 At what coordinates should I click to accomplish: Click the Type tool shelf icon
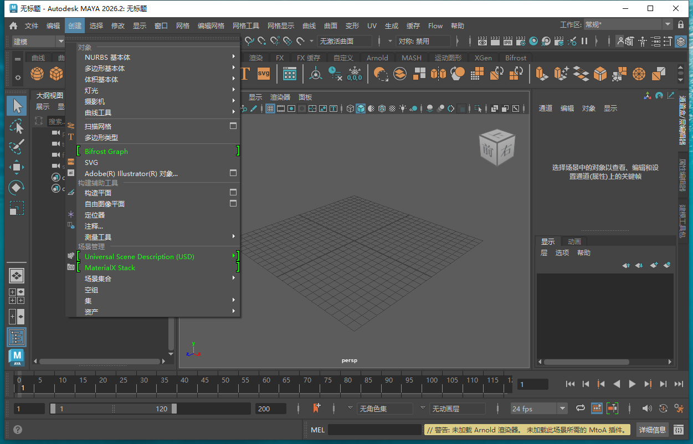pos(246,73)
